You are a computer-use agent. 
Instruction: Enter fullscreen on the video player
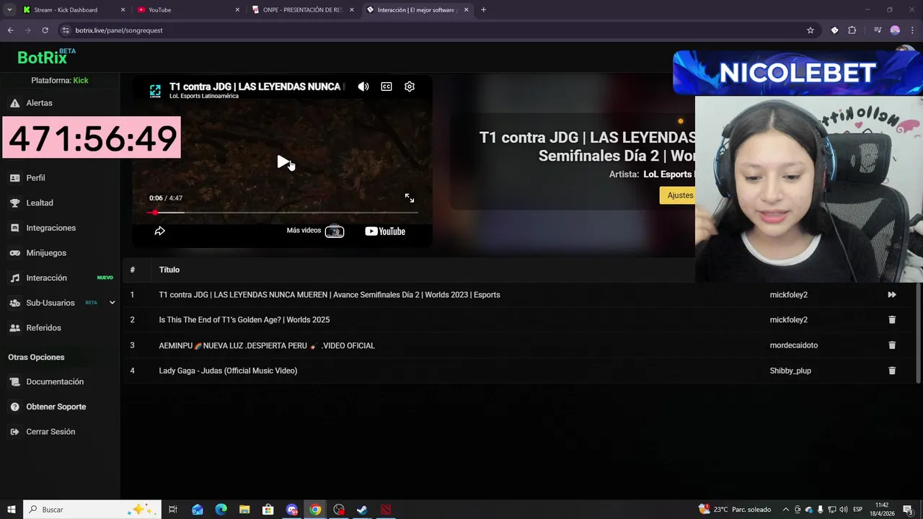tap(410, 198)
